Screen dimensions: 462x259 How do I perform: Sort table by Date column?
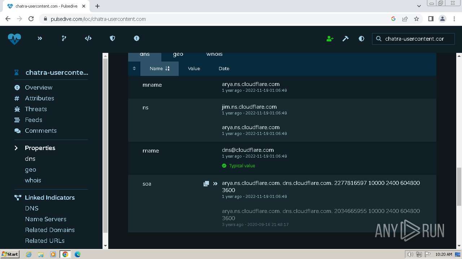(x=224, y=68)
